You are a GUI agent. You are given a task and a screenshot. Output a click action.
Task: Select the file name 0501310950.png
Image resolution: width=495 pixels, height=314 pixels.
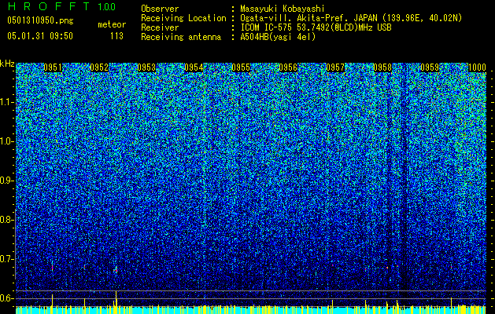[40, 21]
